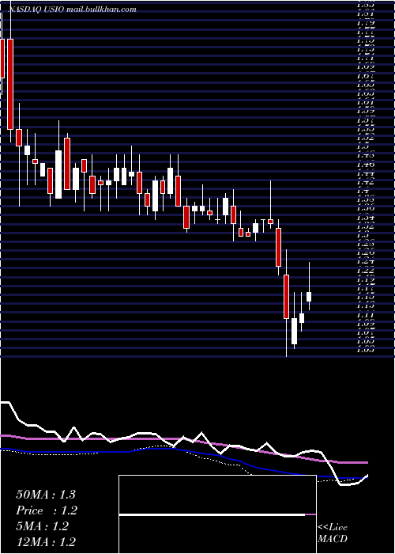
Task: Click the 1.42 price axis label
Action: point(365,183)
